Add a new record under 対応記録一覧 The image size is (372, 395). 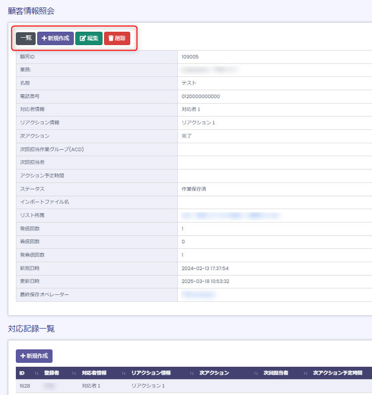tap(34, 356)
